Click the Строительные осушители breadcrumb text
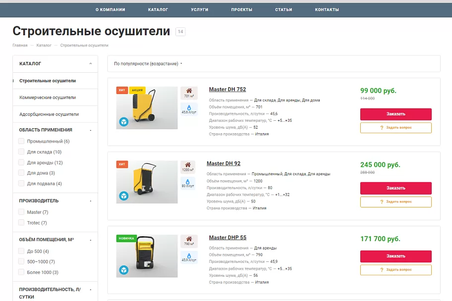Screen dimensions: 452x301 84,45
